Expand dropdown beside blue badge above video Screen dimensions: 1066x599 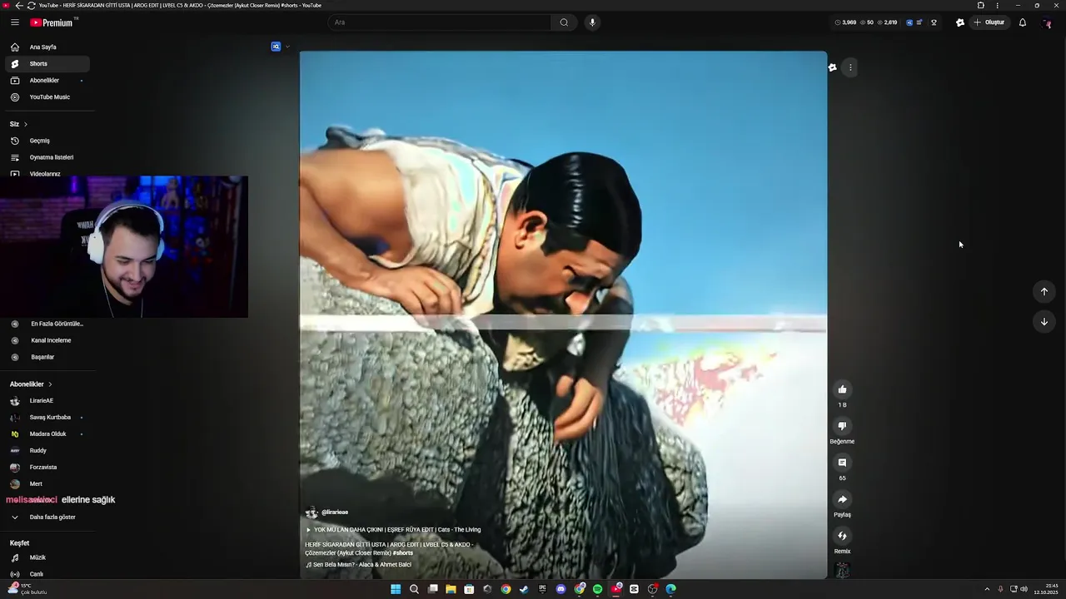pos(287,47)
